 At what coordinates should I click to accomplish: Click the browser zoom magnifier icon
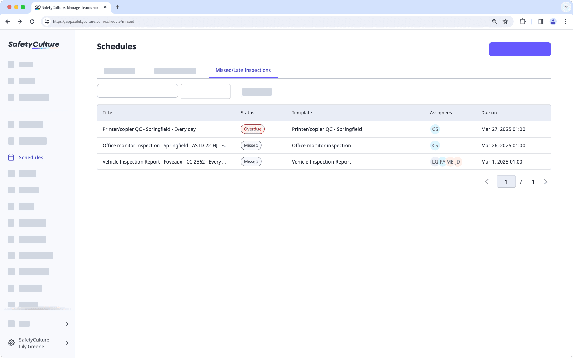point(494,21)
